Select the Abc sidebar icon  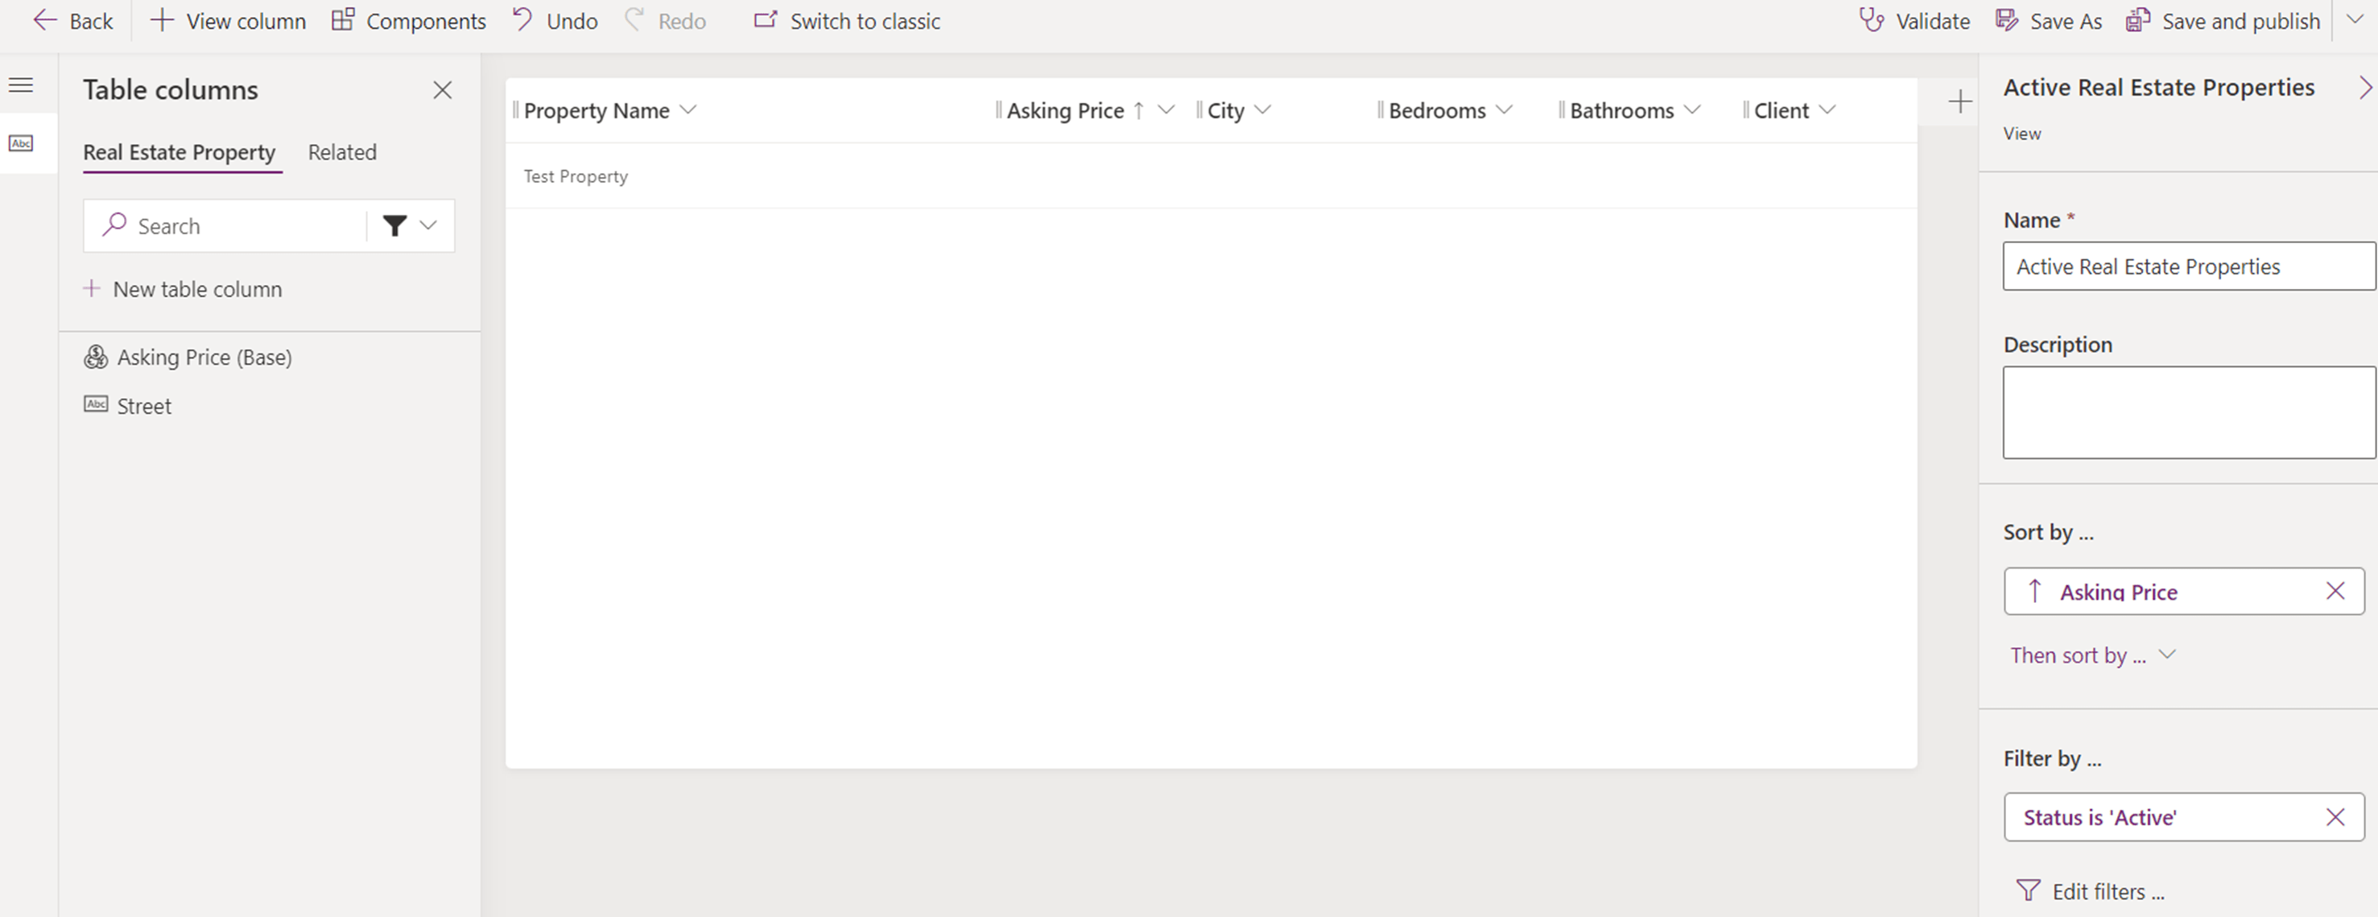(x=20, y=143)
